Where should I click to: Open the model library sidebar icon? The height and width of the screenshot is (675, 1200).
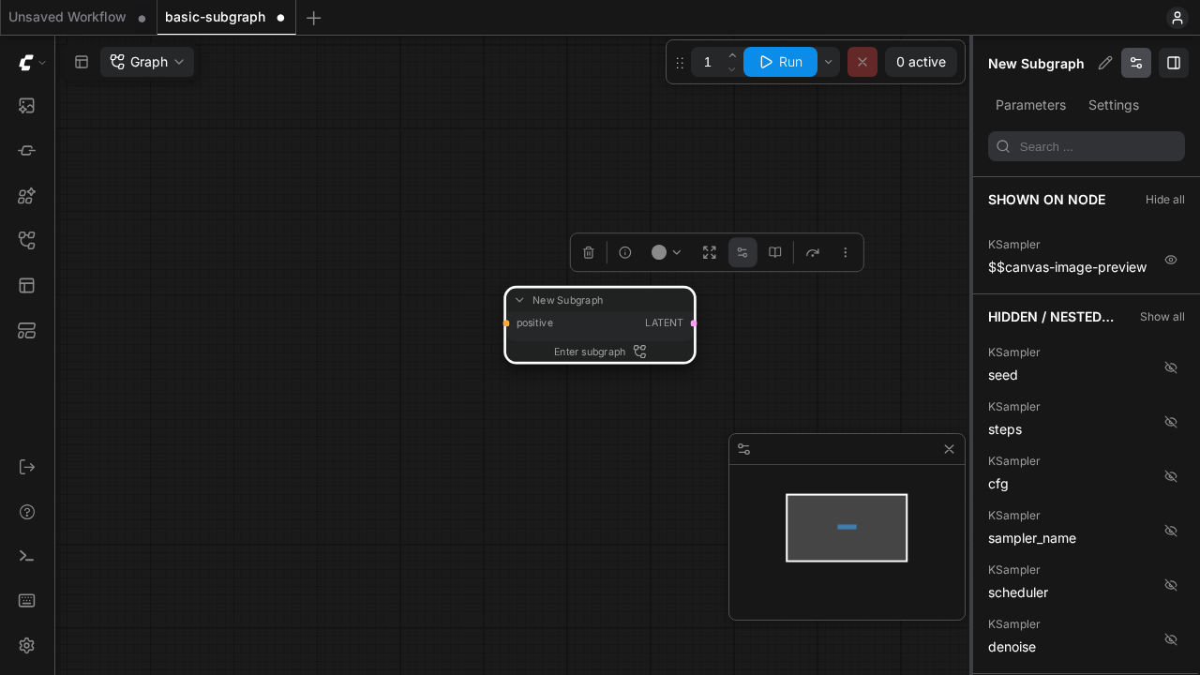27,196
